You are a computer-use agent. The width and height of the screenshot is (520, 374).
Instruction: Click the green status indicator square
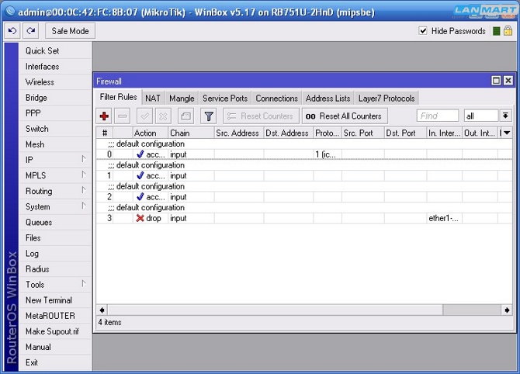(497, 31)
